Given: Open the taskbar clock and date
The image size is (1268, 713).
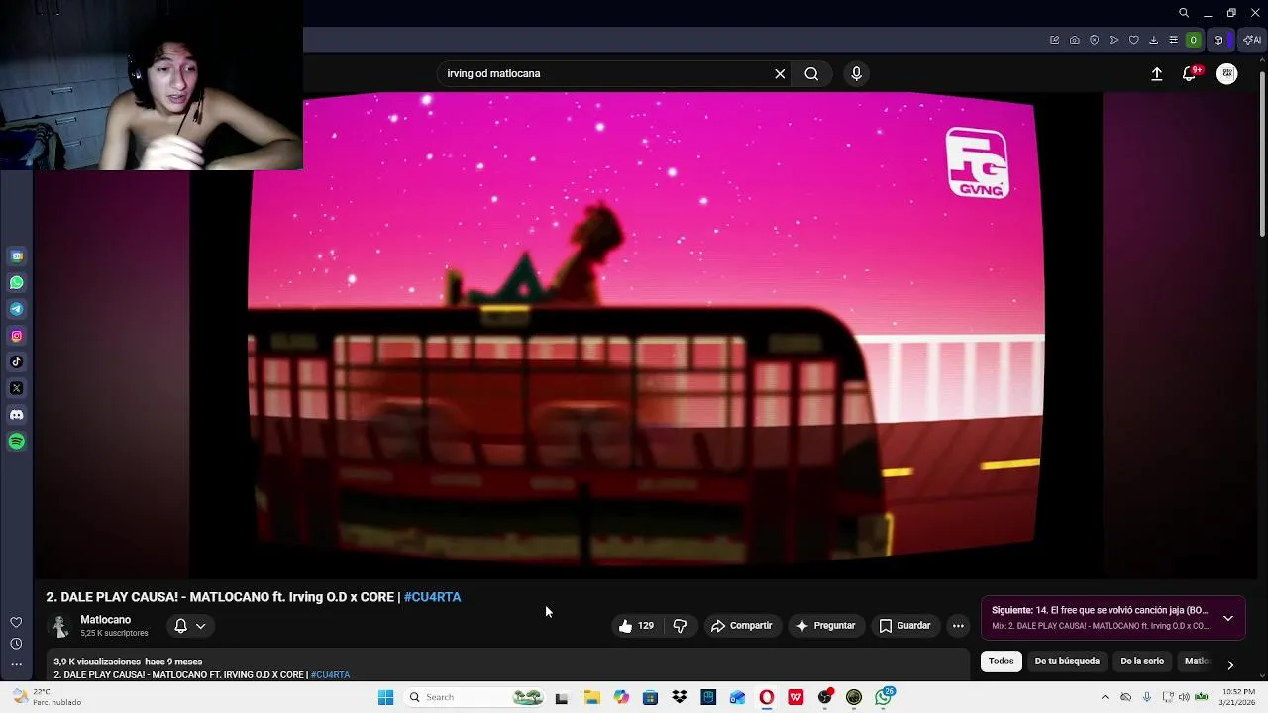Looking at the screenshot, I should click(1238, 697).
